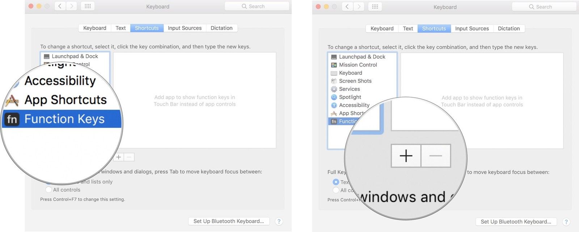The image size is (579, 232).
Task: Choose All controls radio in right window
Action: (336, 190)
